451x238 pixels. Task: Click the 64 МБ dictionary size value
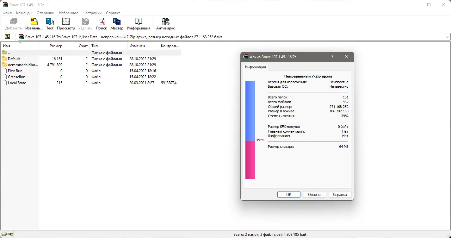coord(344,147)
